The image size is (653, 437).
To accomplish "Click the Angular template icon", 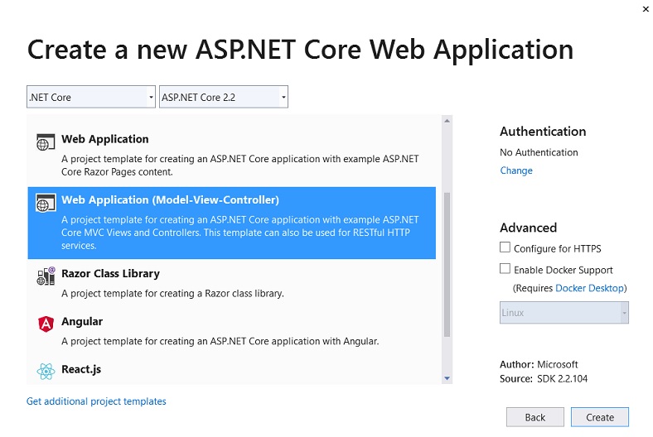I will 46,324.
